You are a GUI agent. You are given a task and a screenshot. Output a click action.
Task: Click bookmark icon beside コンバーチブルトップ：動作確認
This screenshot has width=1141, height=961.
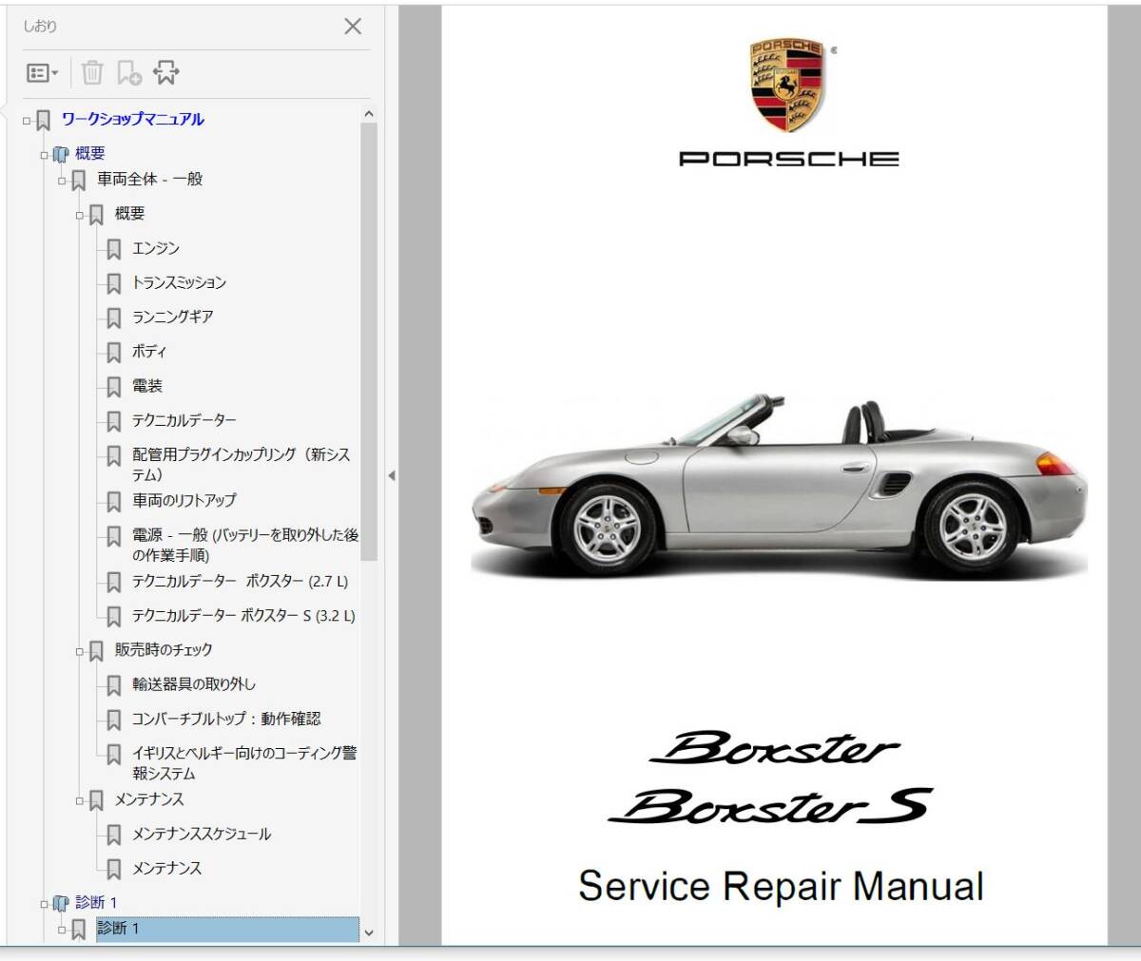tap(114, 720)
